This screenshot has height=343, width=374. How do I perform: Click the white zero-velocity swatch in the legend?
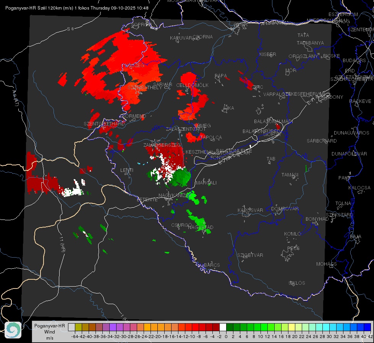pos(223,327)
